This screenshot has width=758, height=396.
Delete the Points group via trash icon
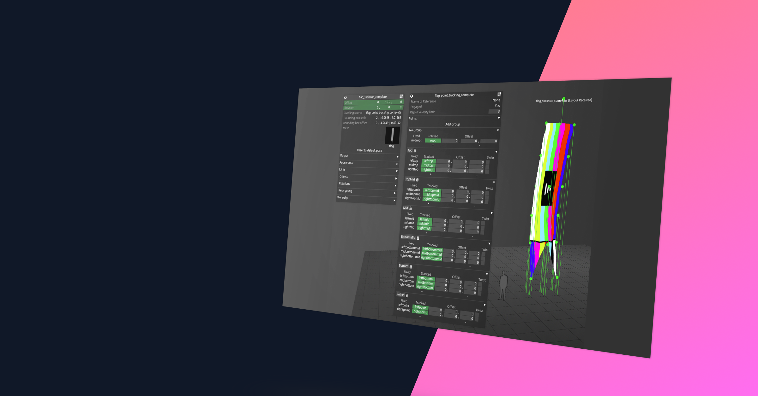coord(407,295)
